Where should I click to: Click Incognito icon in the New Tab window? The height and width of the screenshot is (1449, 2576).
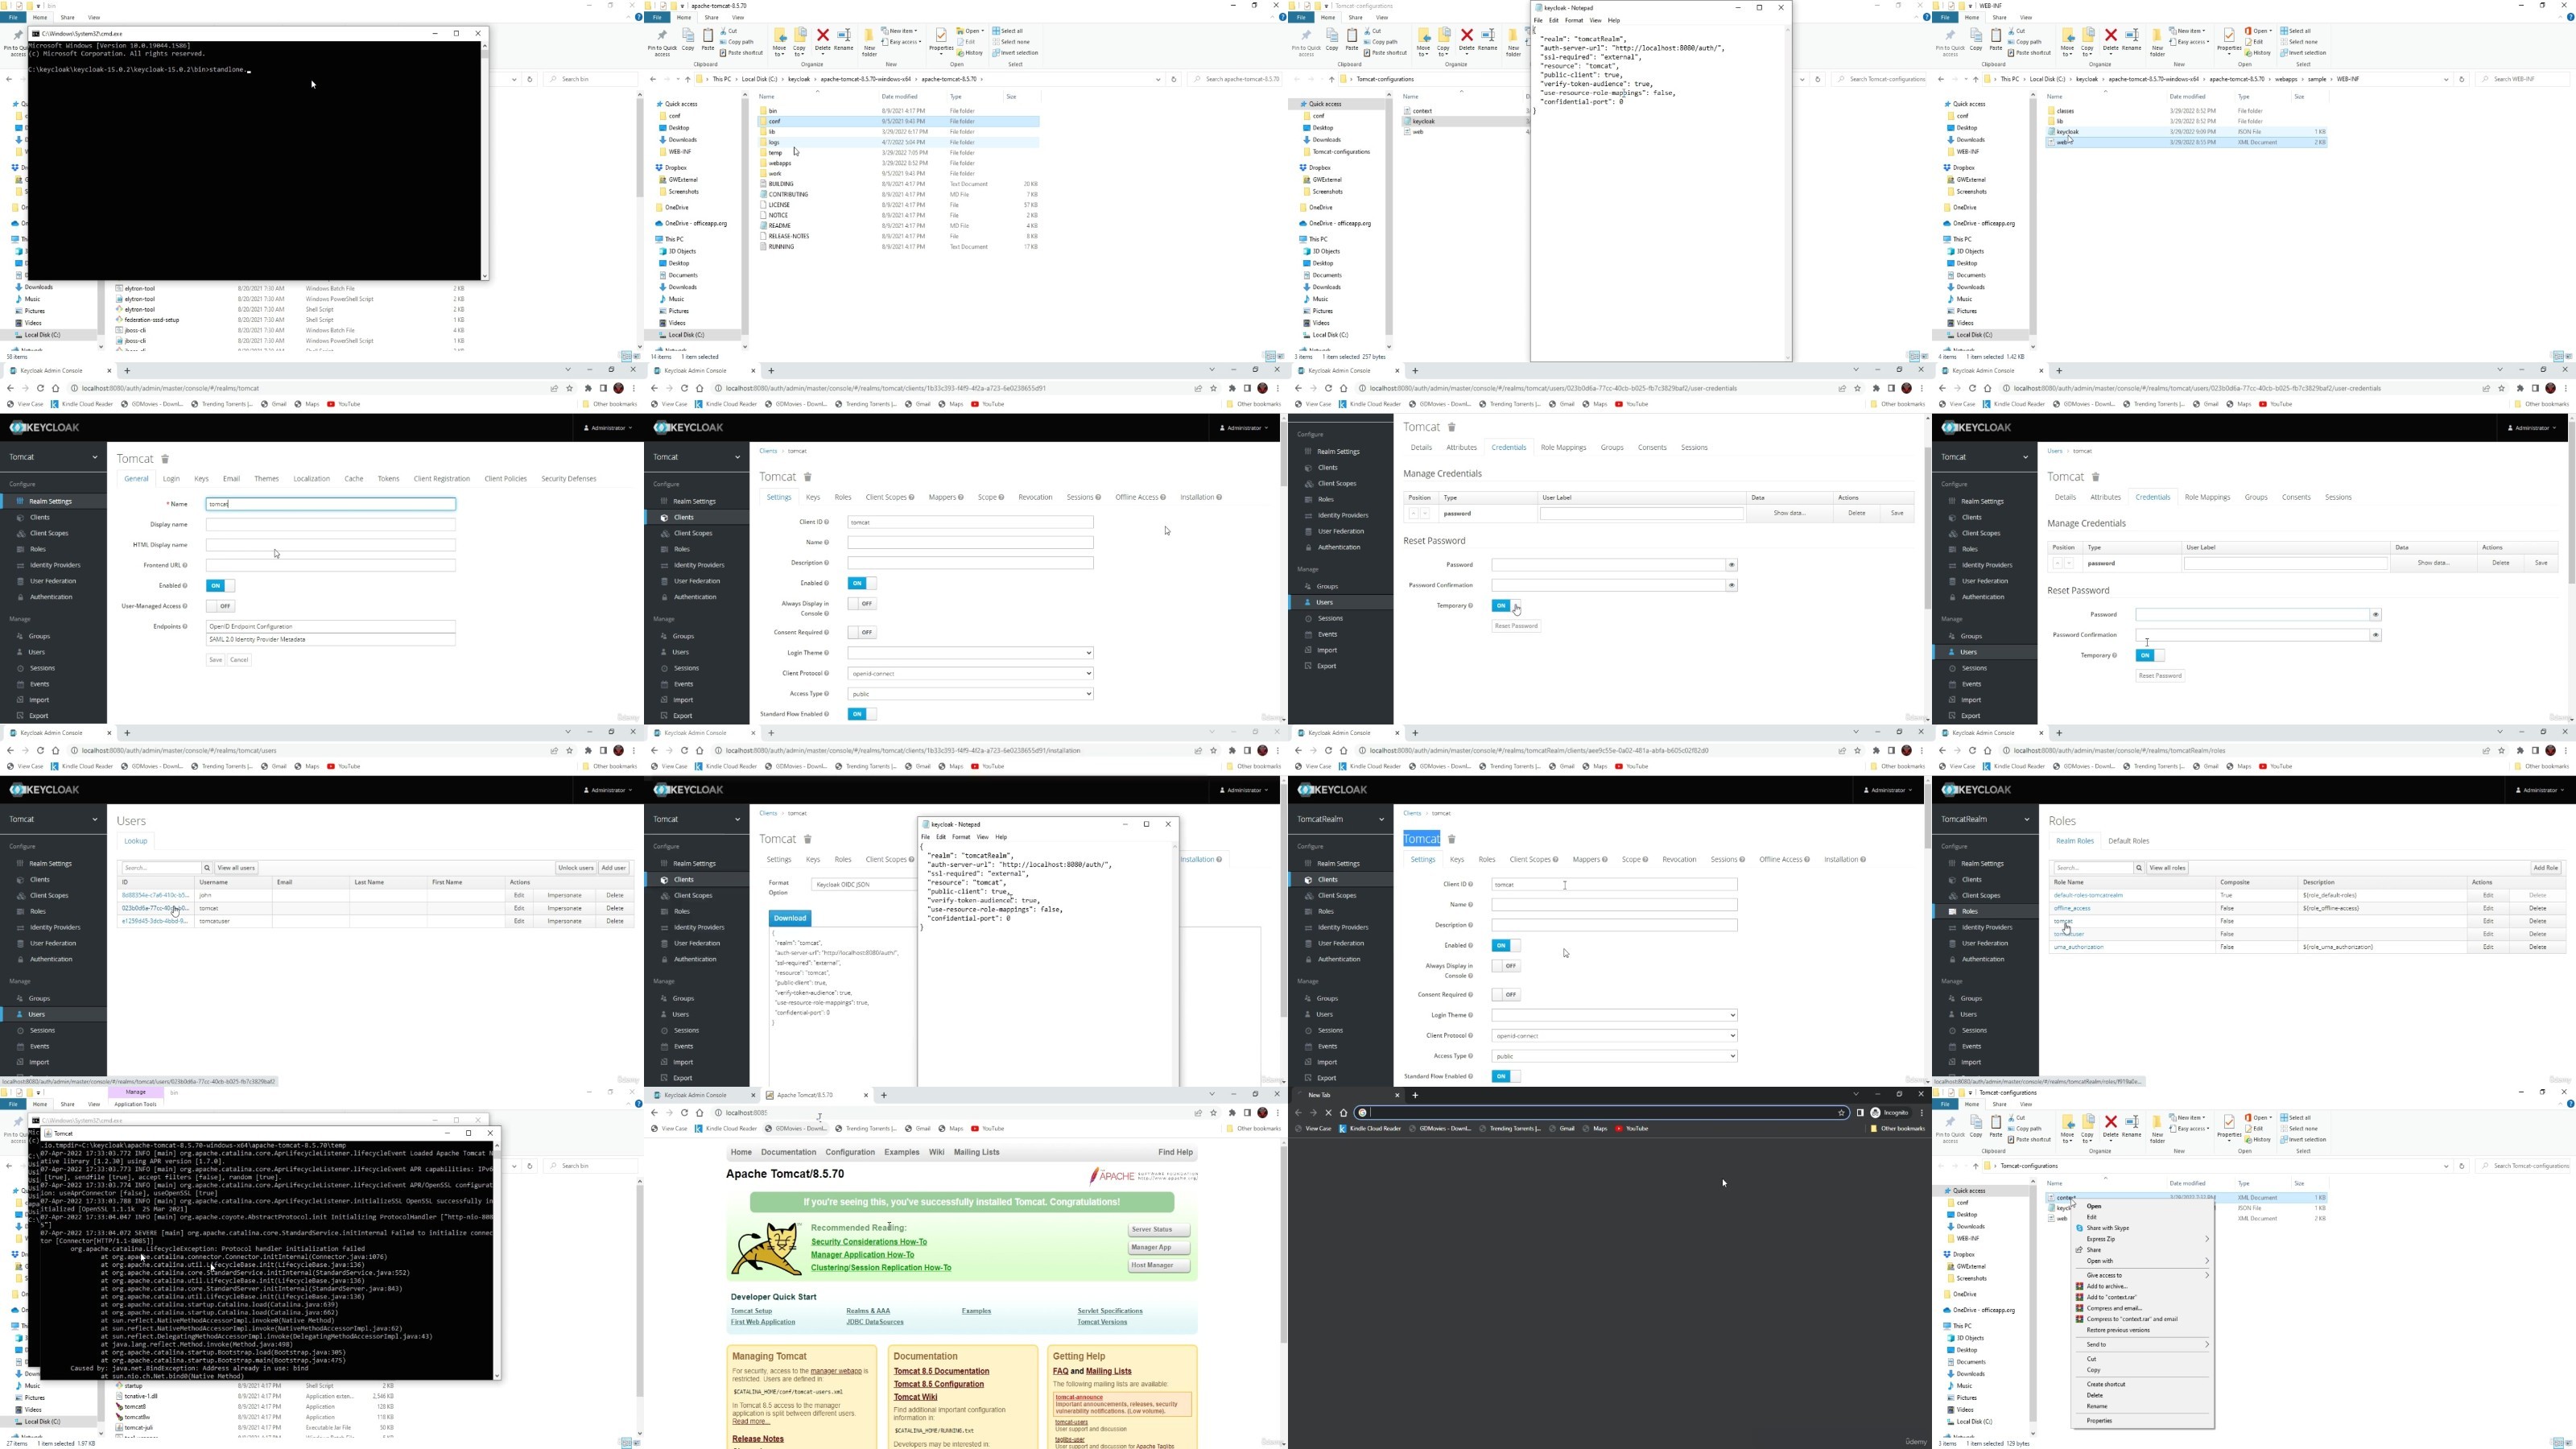1876,1113
